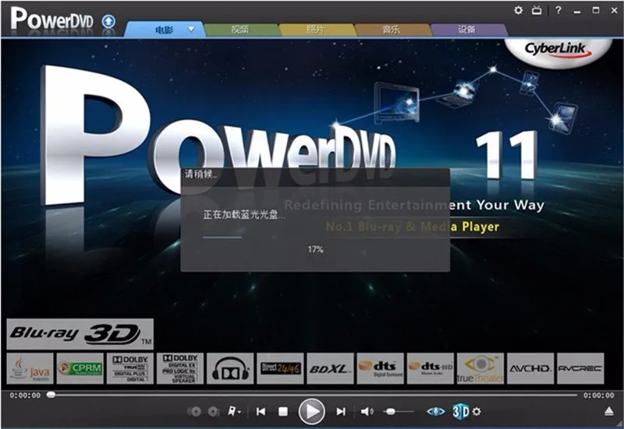Stop playback
624x429 pixels.
click(x=283, y=412)
